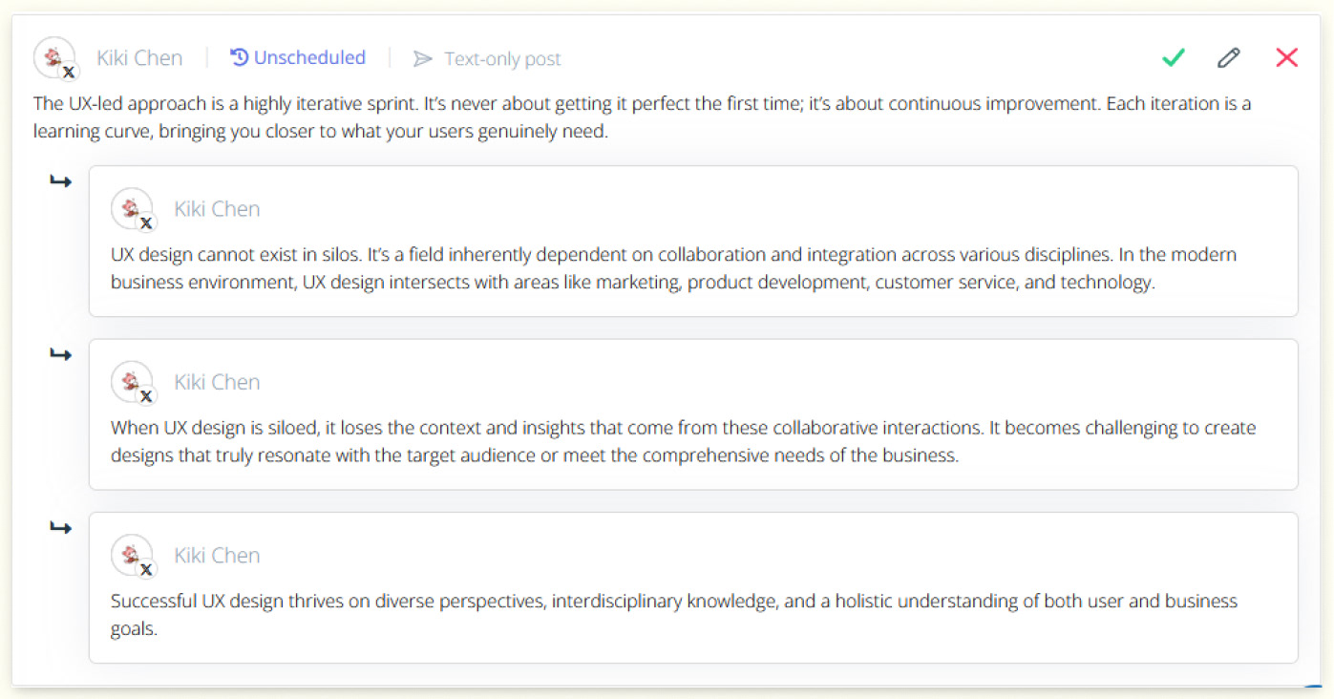Delete the post with red X
This screenshot has width=1334, height=699.
[x=1286, y=58]
